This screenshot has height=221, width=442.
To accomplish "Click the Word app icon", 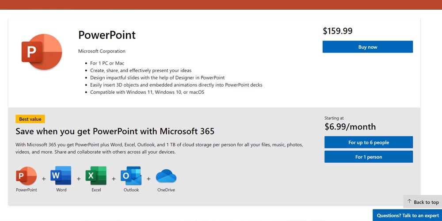I will (61, 175).
